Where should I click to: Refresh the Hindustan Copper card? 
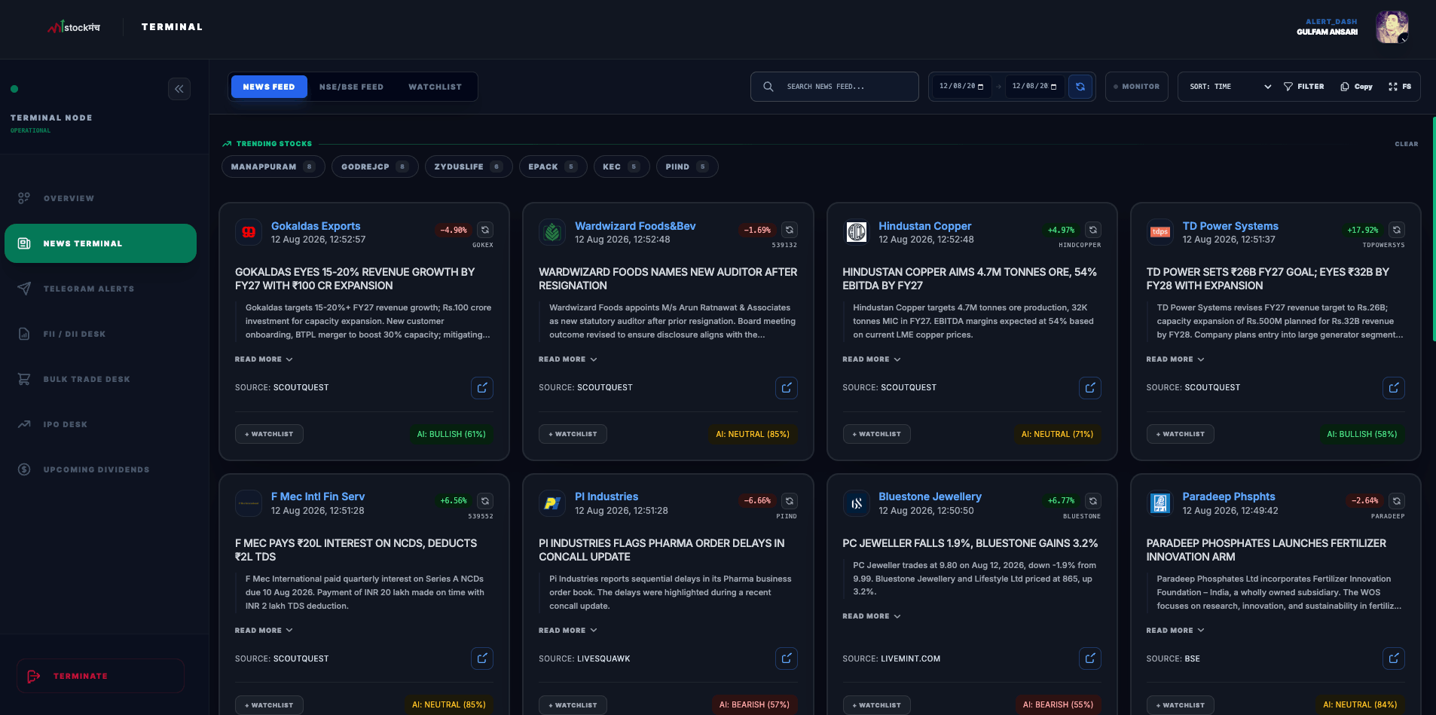pos(1093,230)
